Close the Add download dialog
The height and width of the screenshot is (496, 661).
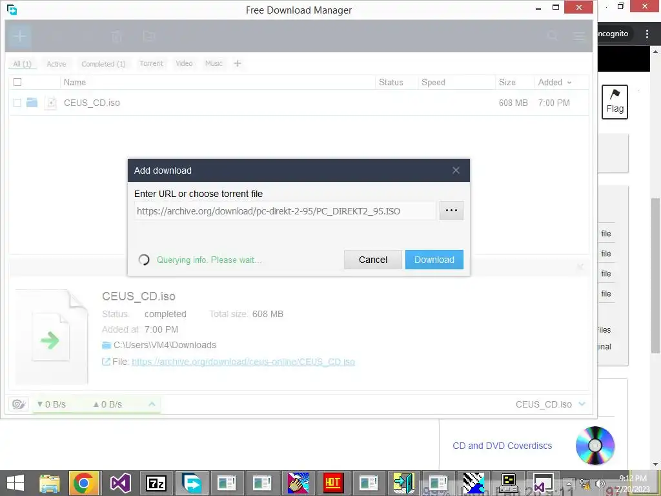pyautogui.click(x=456, y=170)
